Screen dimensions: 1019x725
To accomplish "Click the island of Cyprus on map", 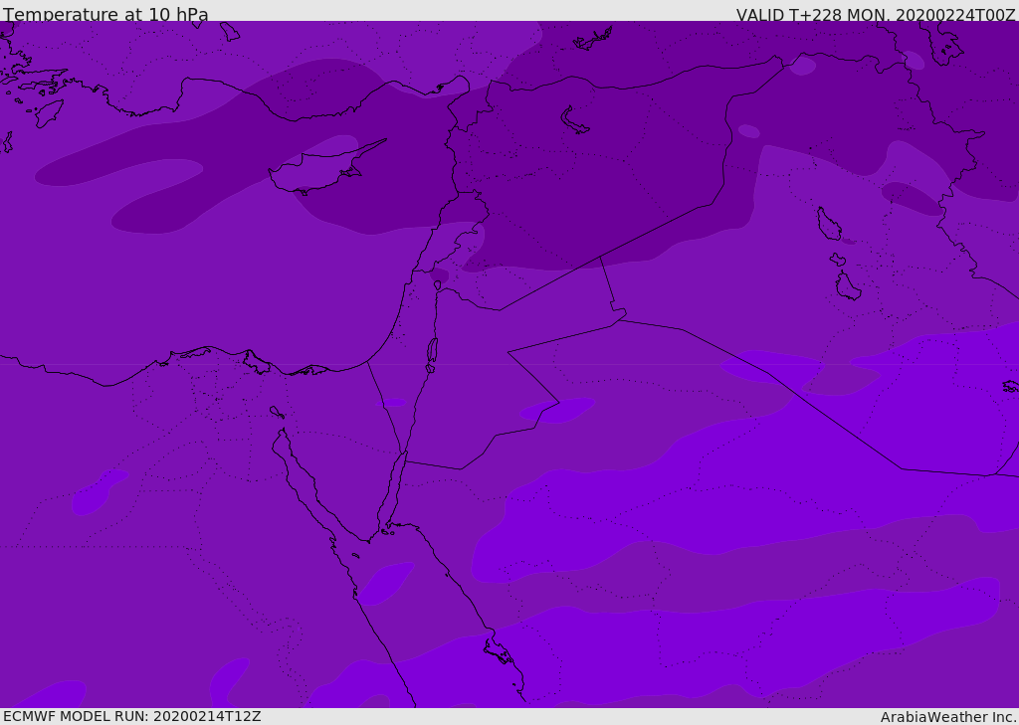I will [318, 171].
